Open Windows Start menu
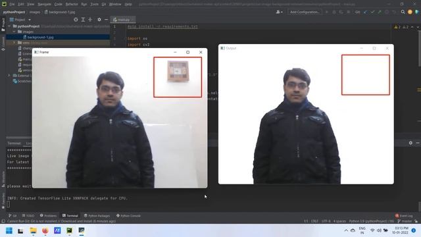The width and height of the screenshot is (421, 237). pos(9,231)
